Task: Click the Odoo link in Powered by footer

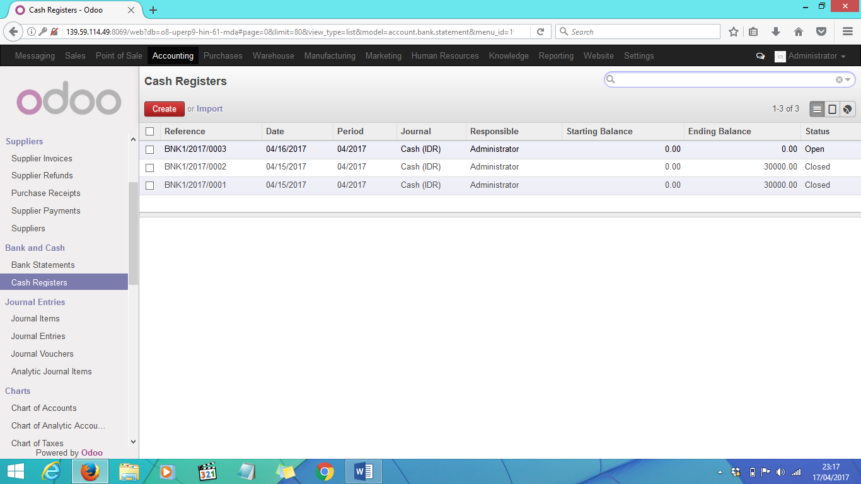Action: [x=92, y=452]
